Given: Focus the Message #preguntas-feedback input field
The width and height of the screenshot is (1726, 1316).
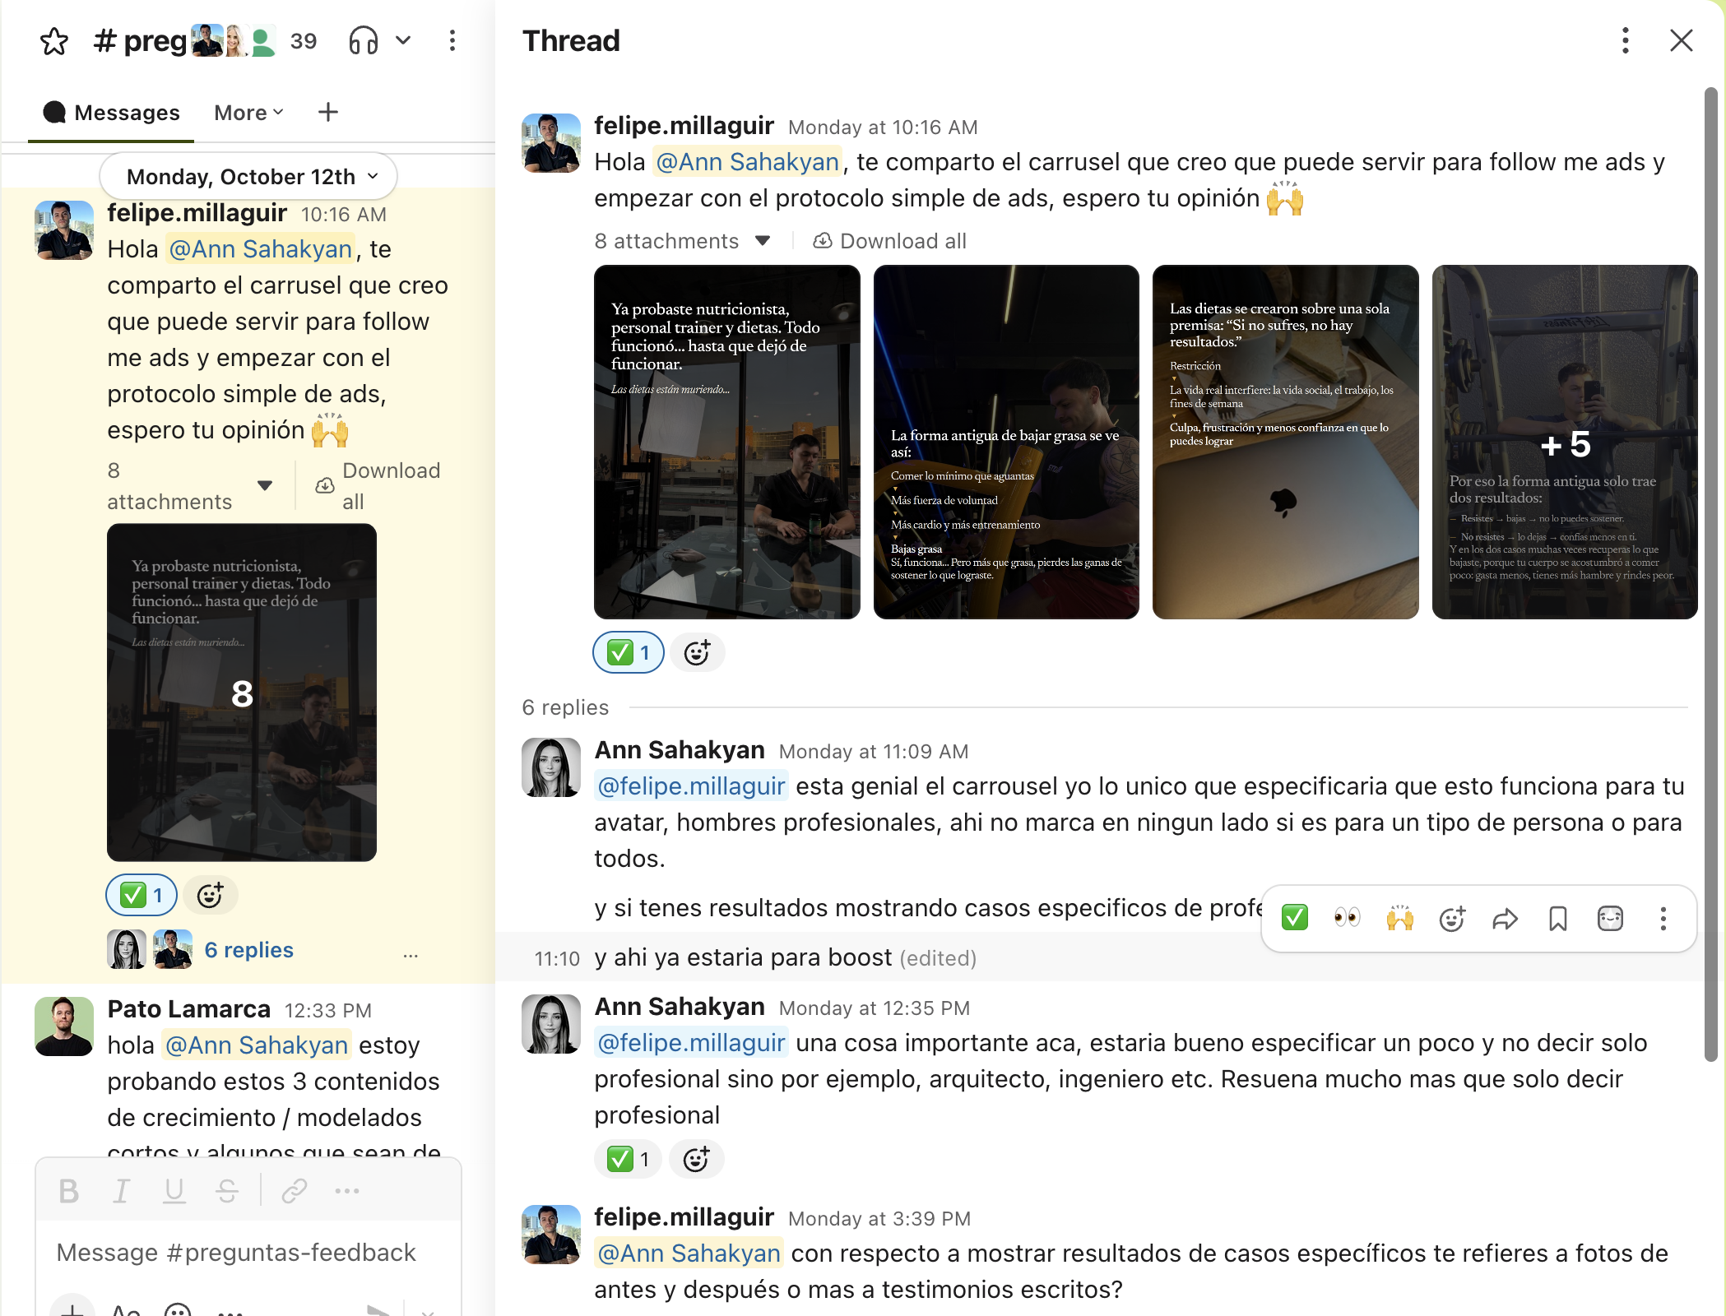Looking at the screenshot, I should click(248, 1253).
